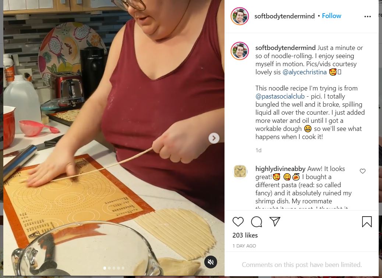Share post via paper plane icon

[275, 221]
